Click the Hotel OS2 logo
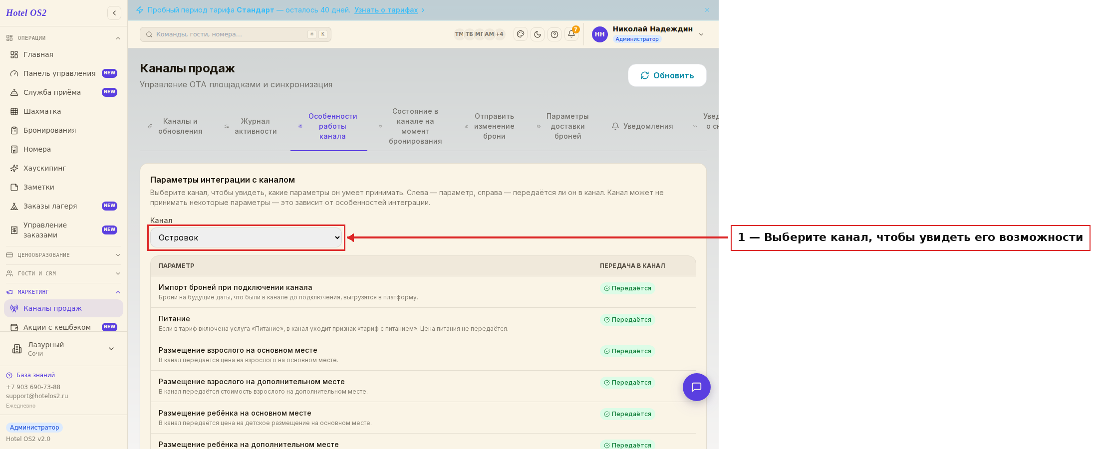 (26, 13)
